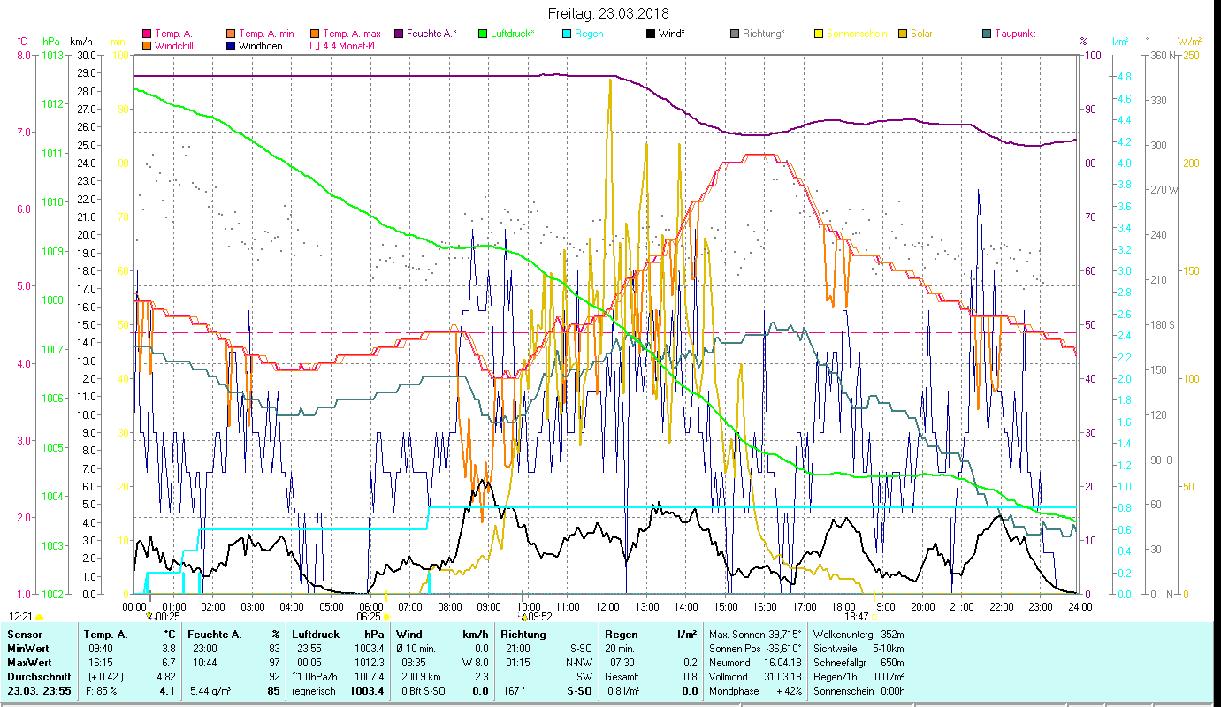Image resolution: width=1221 pixels, height=707 pixels.
Task: Click the sun icon beside 12:21
Action: point(39,617)
